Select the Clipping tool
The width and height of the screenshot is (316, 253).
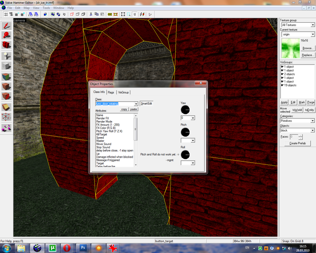pos(6,107)
